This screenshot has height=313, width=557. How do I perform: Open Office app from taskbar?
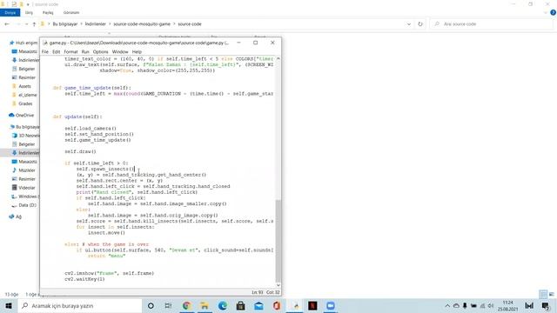pos(277,305)
